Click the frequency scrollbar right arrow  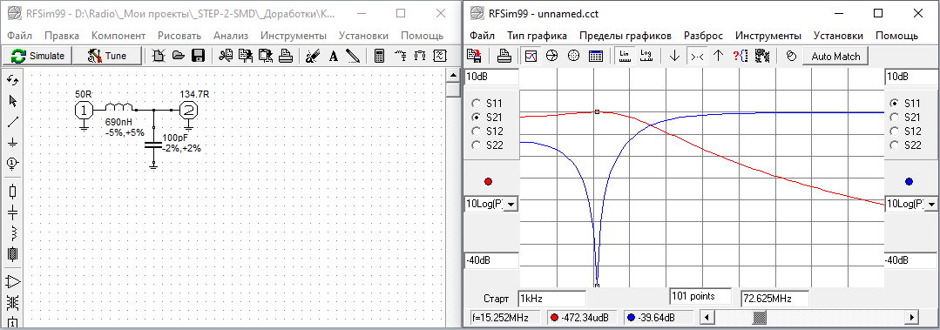coord(912,317)
